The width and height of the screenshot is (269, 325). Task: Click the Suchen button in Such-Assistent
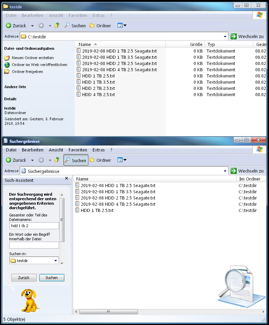coord(52,278)
